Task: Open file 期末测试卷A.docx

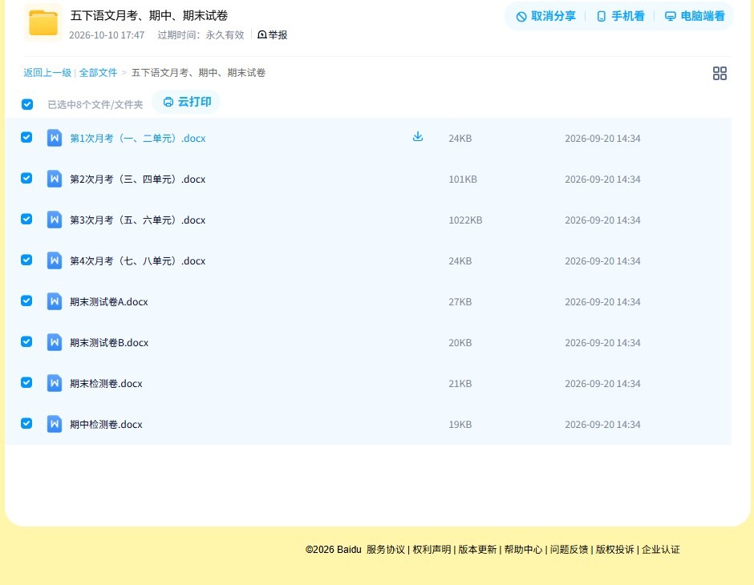Action: (108, 301)
